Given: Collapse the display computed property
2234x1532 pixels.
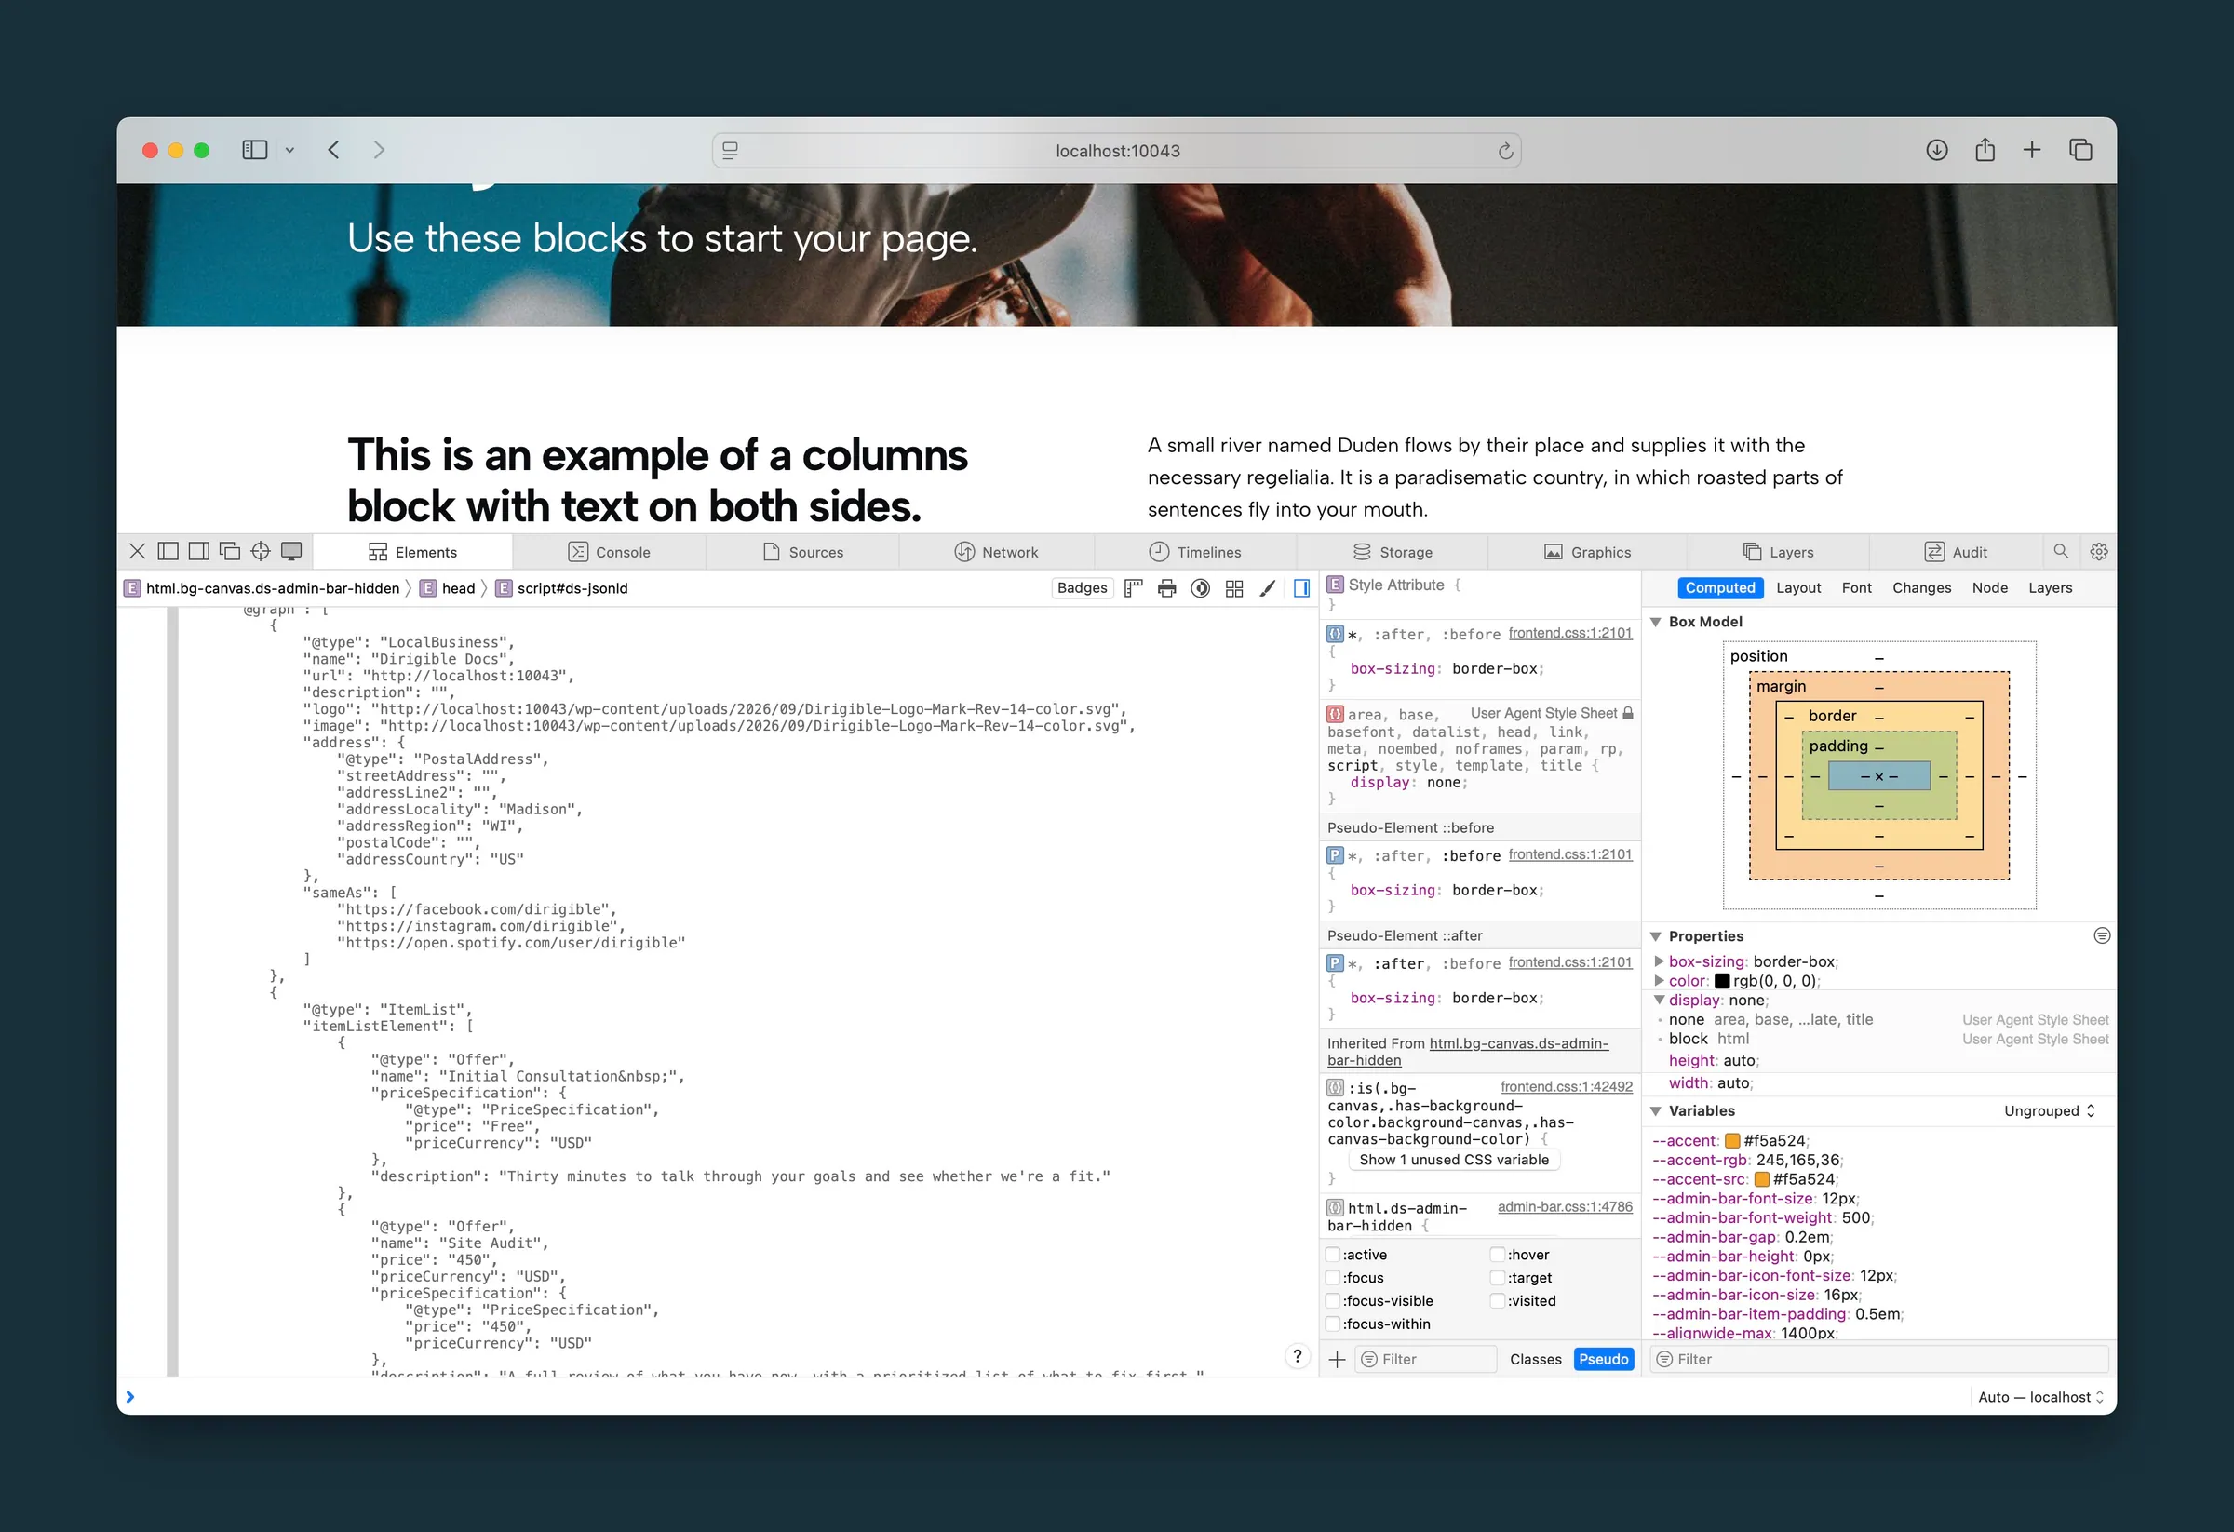Looking at the screenshot, I should 1659,1000.
